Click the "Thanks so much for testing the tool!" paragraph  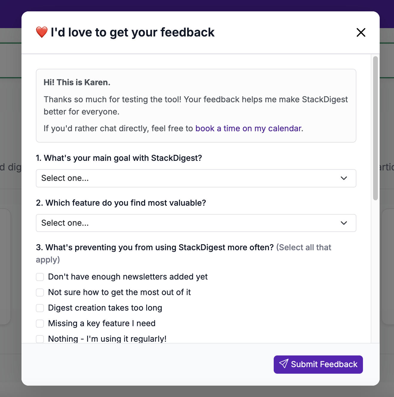click(196, 105)
